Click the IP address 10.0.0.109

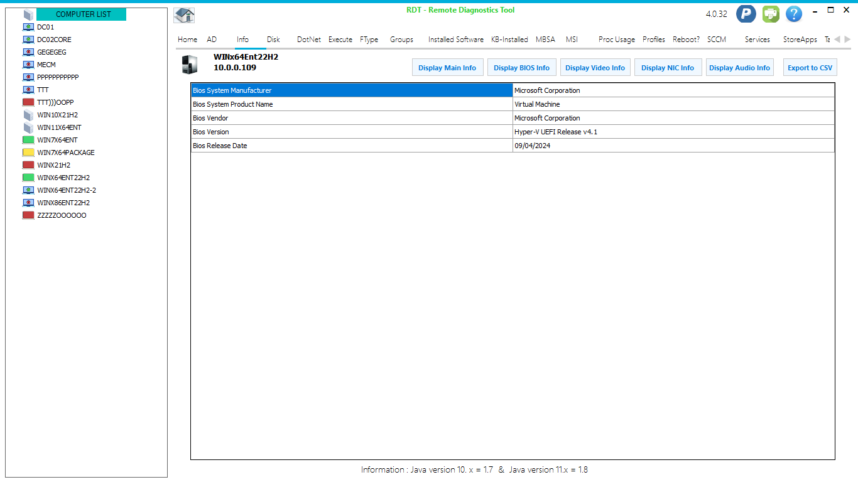click(235, 67)
